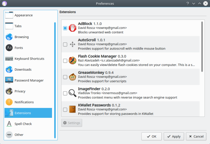The height and width of the screenshot is (144, 210).
Task: Confirm preferences with the OK button
Action: click(x=151, y=136)
